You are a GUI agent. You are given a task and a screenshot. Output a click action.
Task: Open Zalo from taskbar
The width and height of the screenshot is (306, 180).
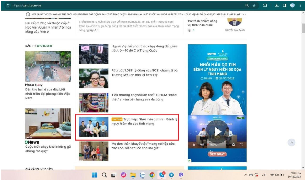tap(143, 175)
